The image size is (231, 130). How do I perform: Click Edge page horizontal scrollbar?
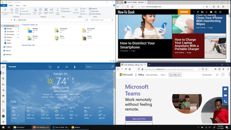click(172, 62)
